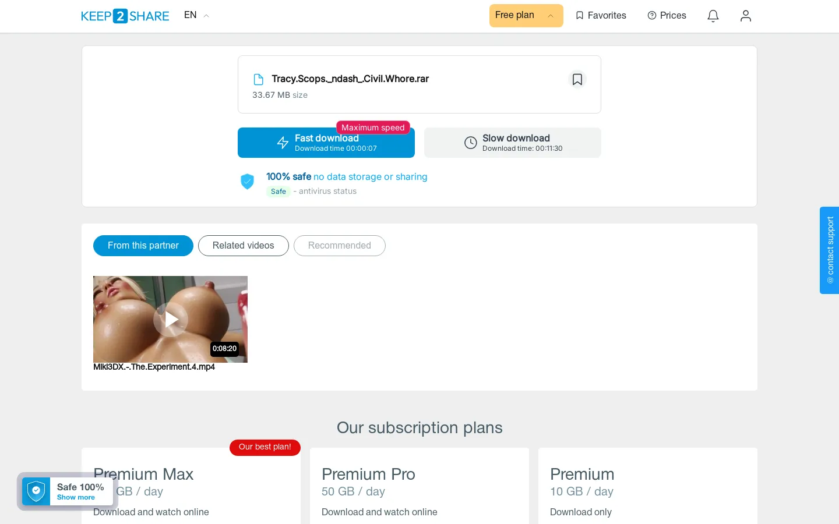
Task: Expand the EN language dropdown
Action: (x=196, y=15)
